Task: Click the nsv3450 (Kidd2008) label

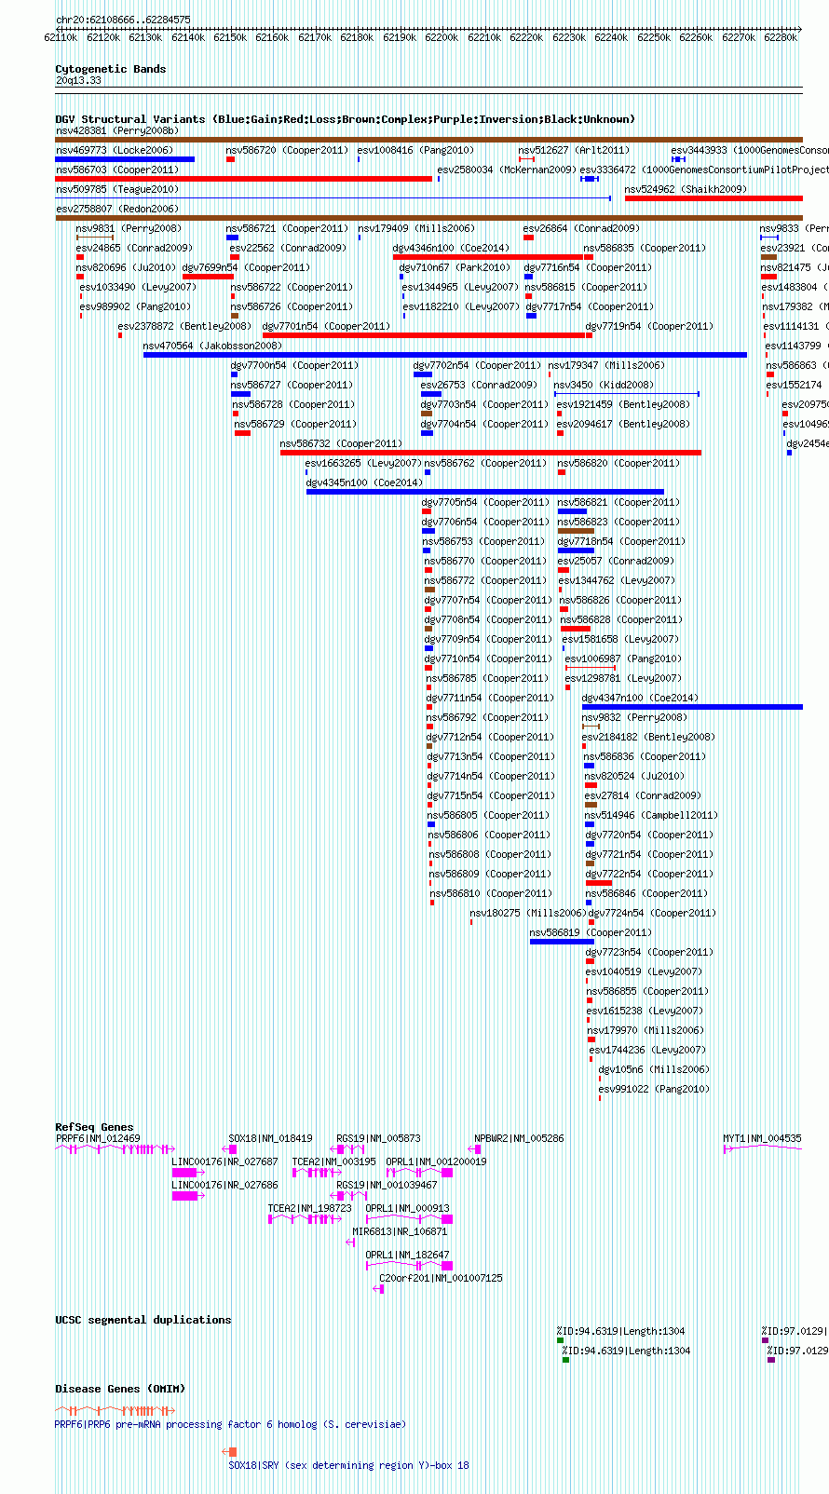Action: click(x=604, y=385)
